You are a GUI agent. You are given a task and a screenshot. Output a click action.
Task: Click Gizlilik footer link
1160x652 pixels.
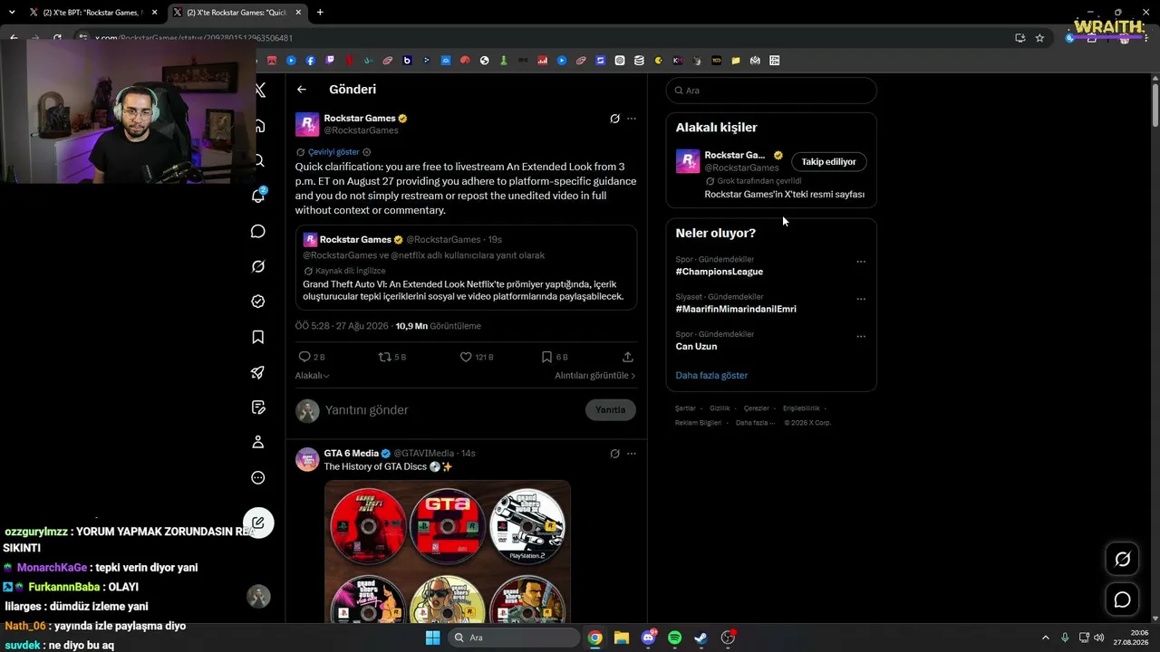click(720, 408)
